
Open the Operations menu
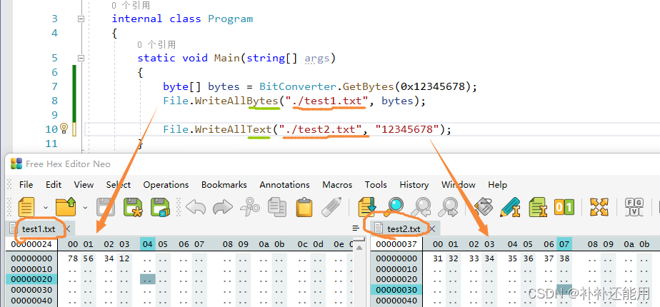point(166,185)
